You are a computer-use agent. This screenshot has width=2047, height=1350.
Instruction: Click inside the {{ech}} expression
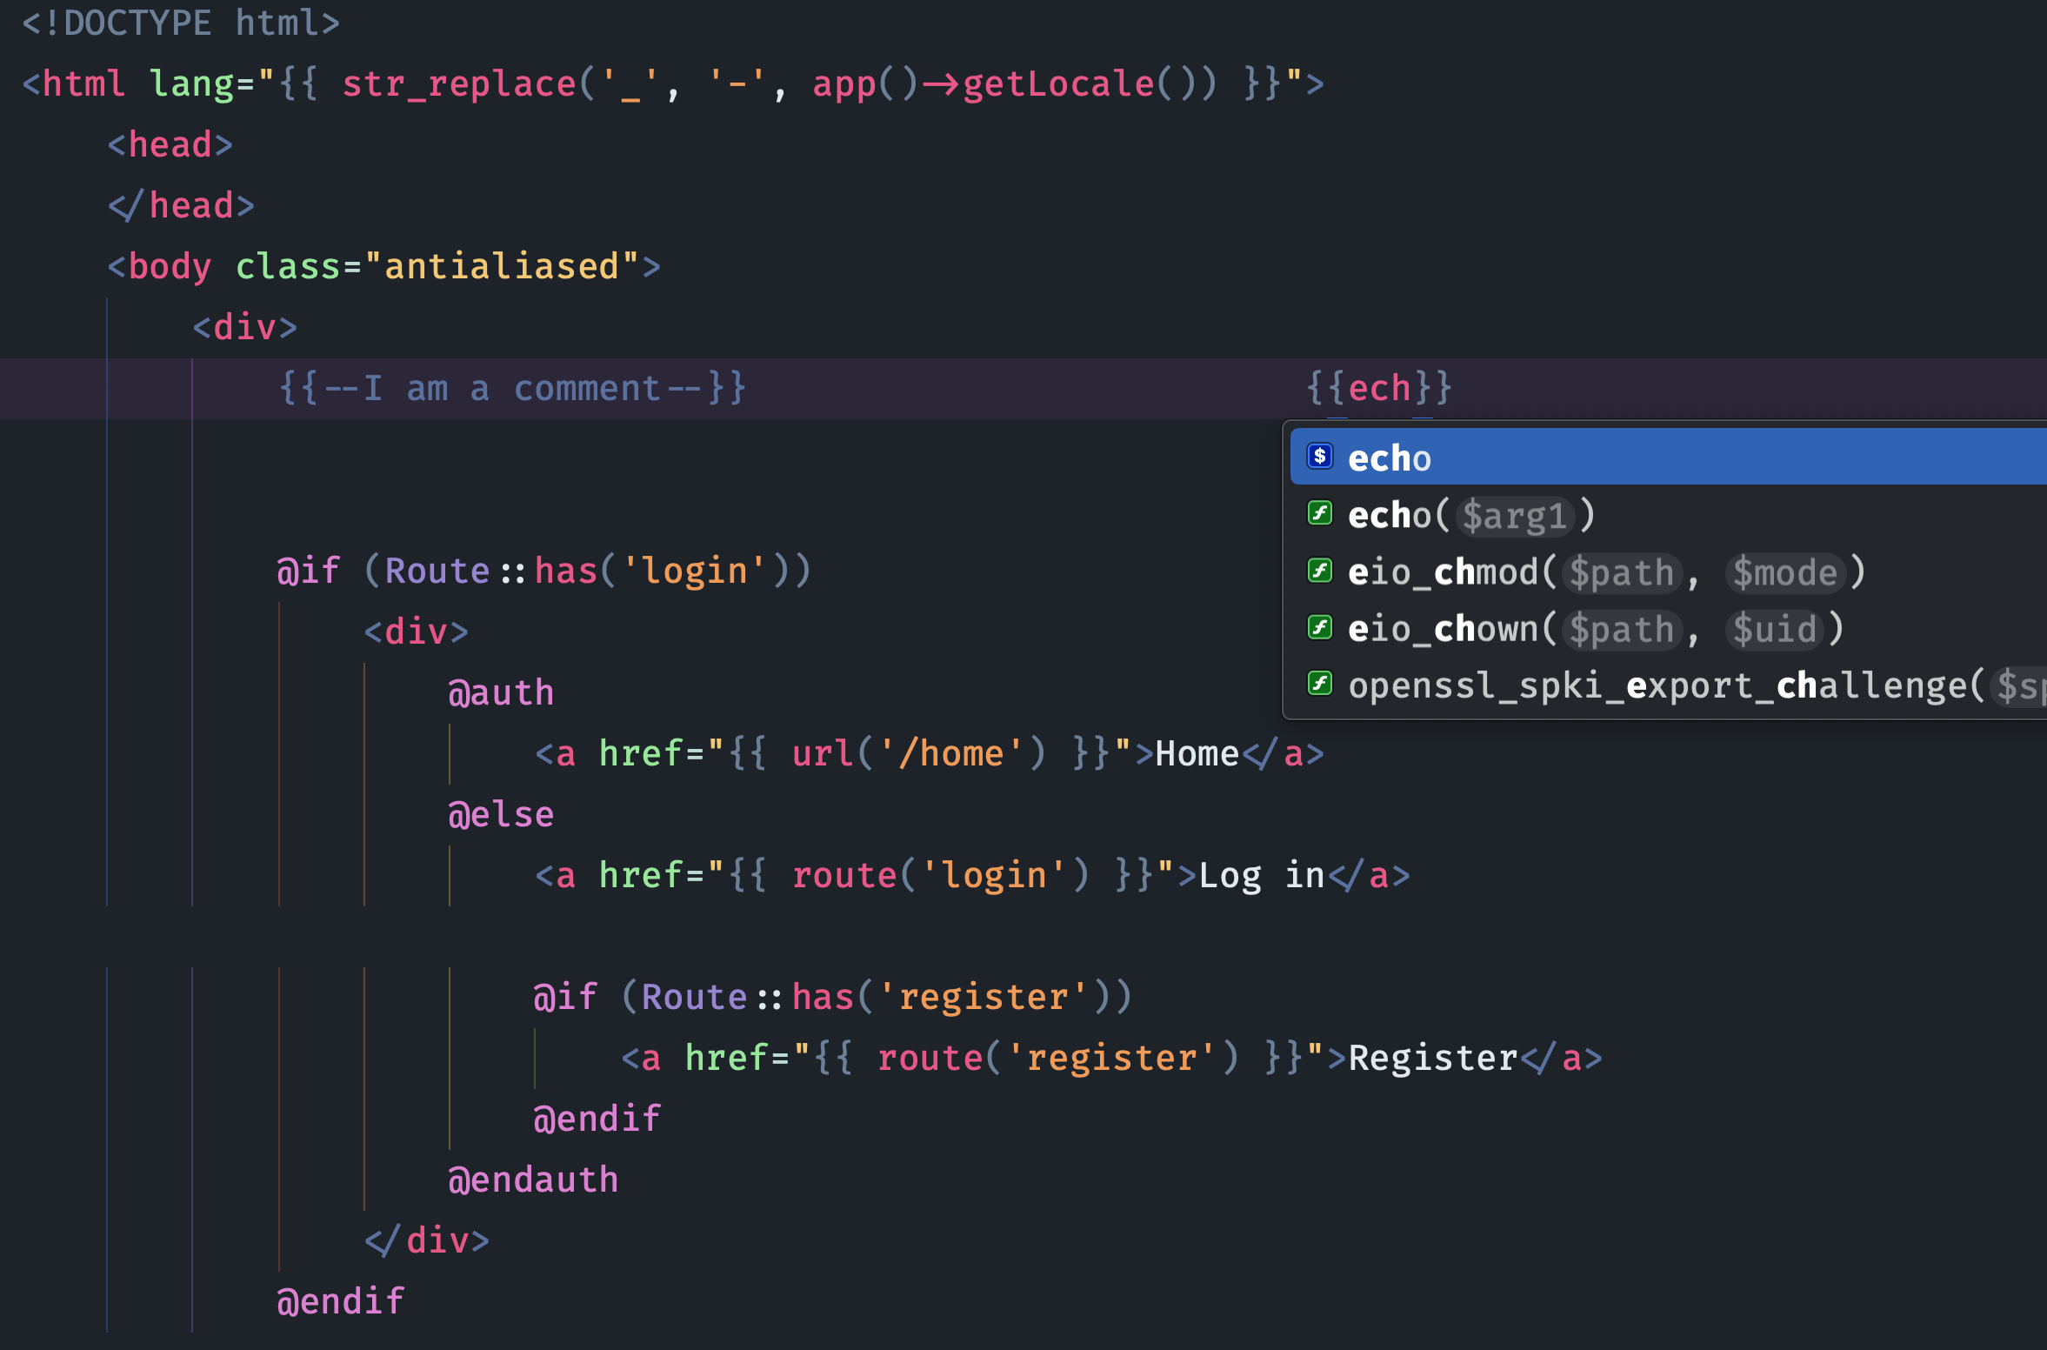[x=1380, y=388]
